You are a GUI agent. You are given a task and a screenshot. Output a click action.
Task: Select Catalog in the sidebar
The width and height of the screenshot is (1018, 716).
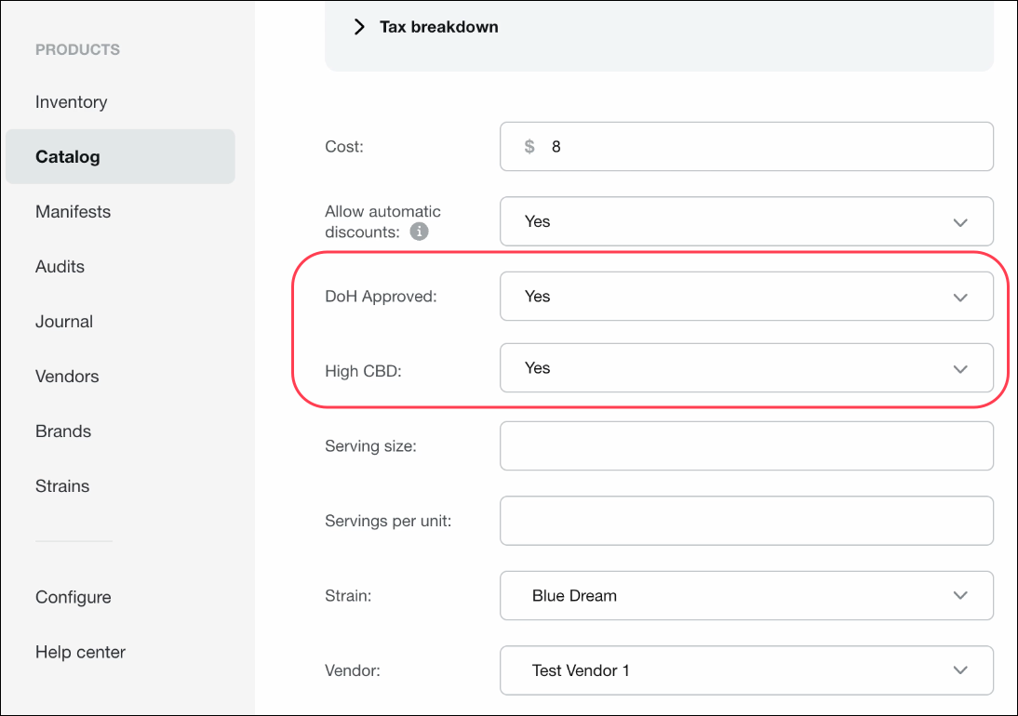click(x=120, y=156)
